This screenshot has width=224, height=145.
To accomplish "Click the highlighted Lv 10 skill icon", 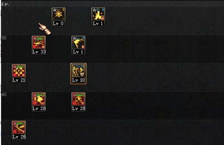I will point(78,71).
